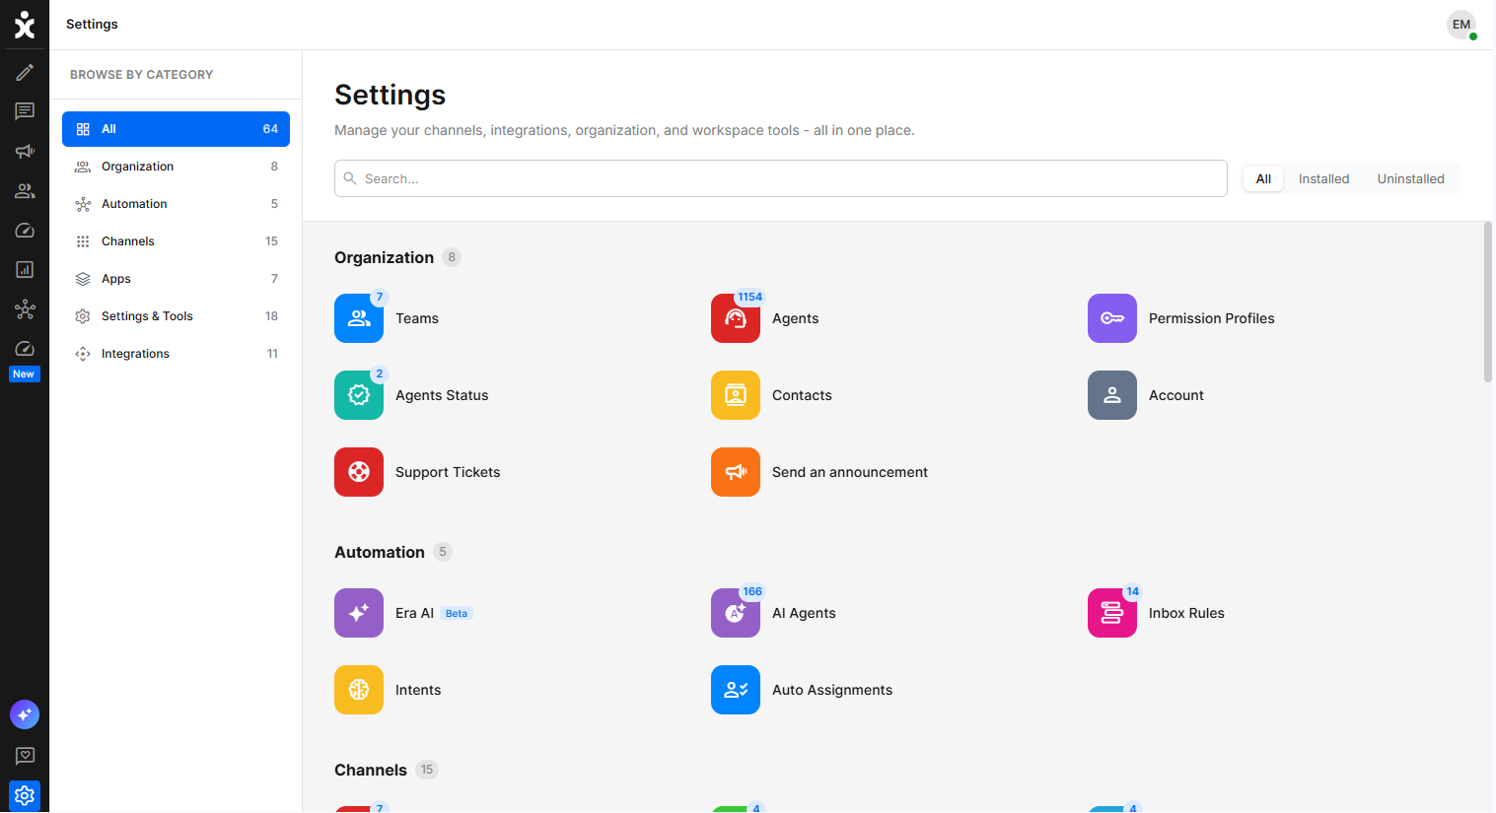Viewport: 1496px width, 813px height.
Task: Open the Era AI sparkle icon
Action: 359,613
